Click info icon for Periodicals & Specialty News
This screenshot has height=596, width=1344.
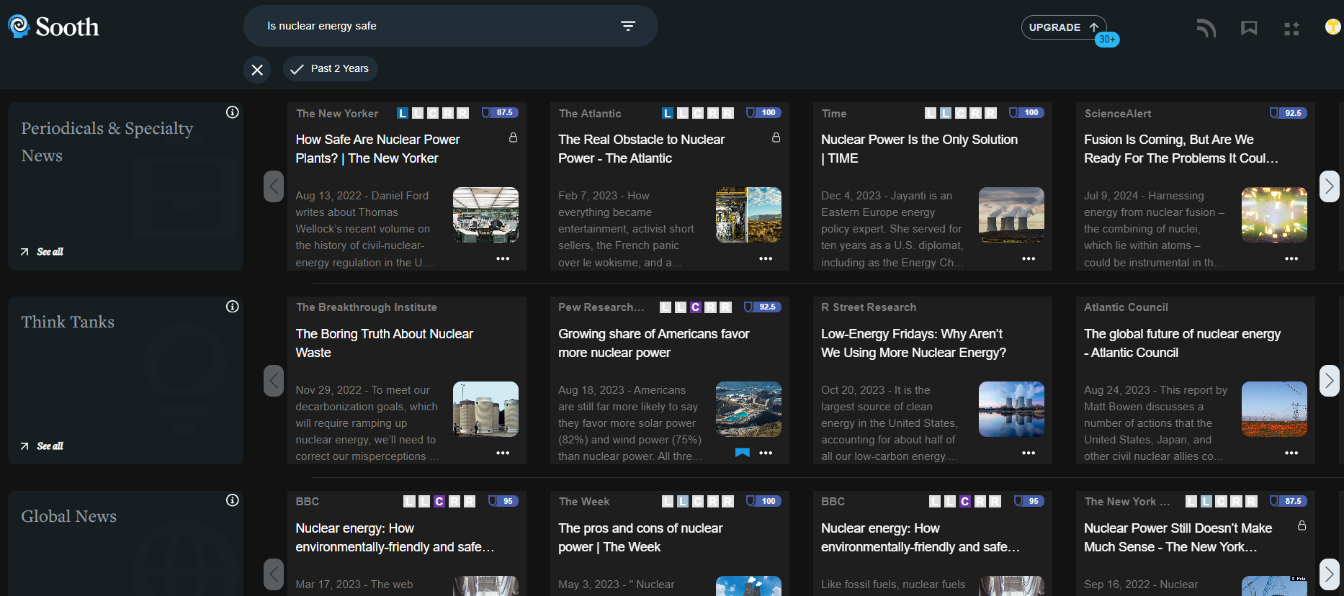(233, 112)
